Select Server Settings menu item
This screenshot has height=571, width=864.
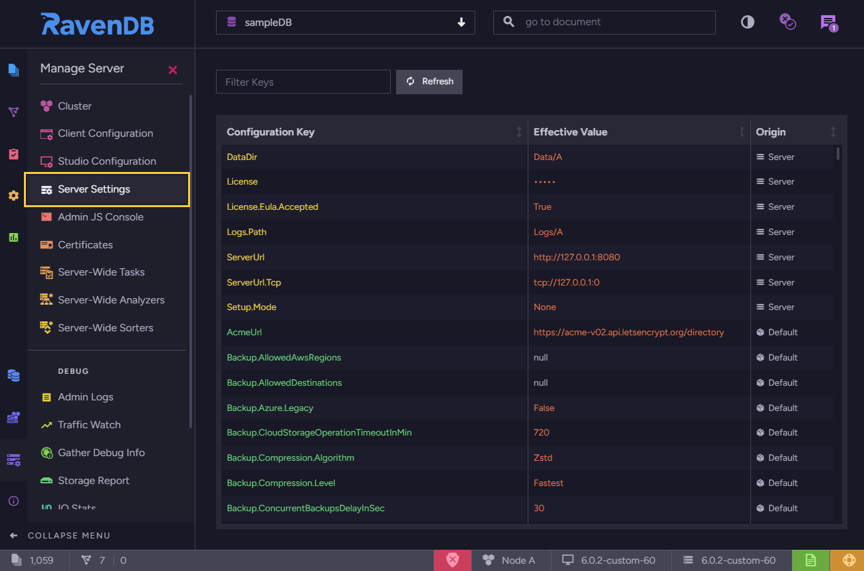click(x=107, y=189)
